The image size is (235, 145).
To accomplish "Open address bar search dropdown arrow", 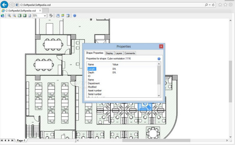I will [x=210, y=5].
